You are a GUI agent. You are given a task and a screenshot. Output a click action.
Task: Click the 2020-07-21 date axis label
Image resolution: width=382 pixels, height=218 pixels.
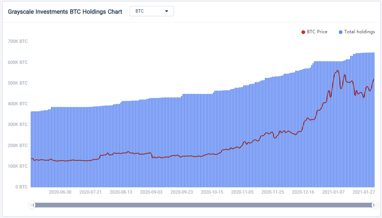[91, 192]
